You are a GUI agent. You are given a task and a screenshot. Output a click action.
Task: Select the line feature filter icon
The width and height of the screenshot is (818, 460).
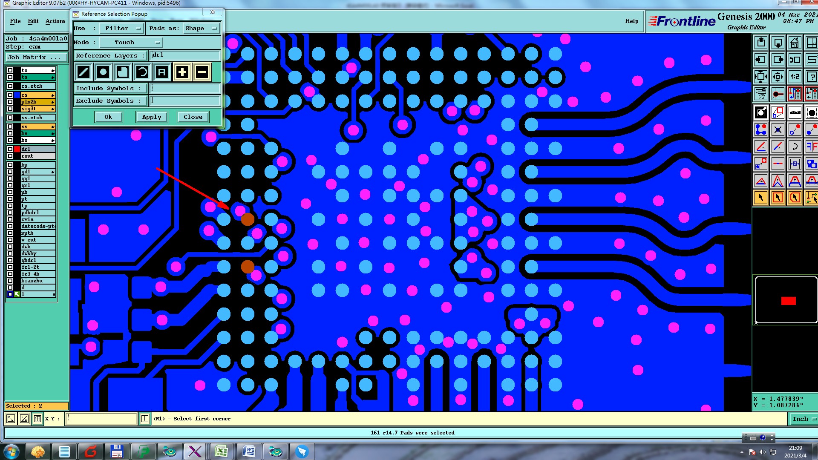(x=84, y=72)
